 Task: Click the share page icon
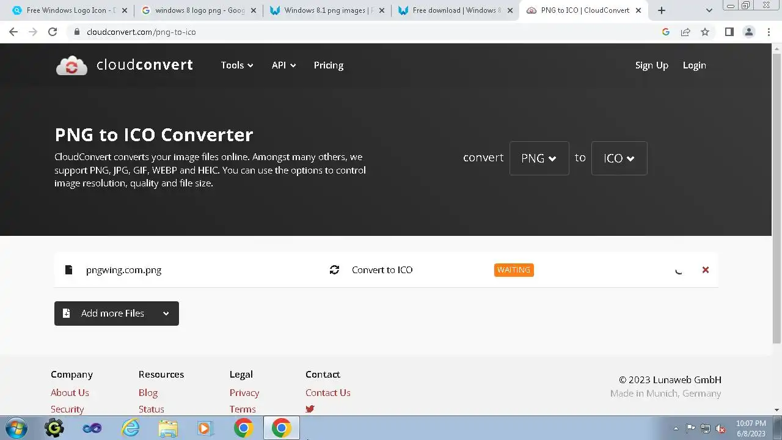coord(685,32)
